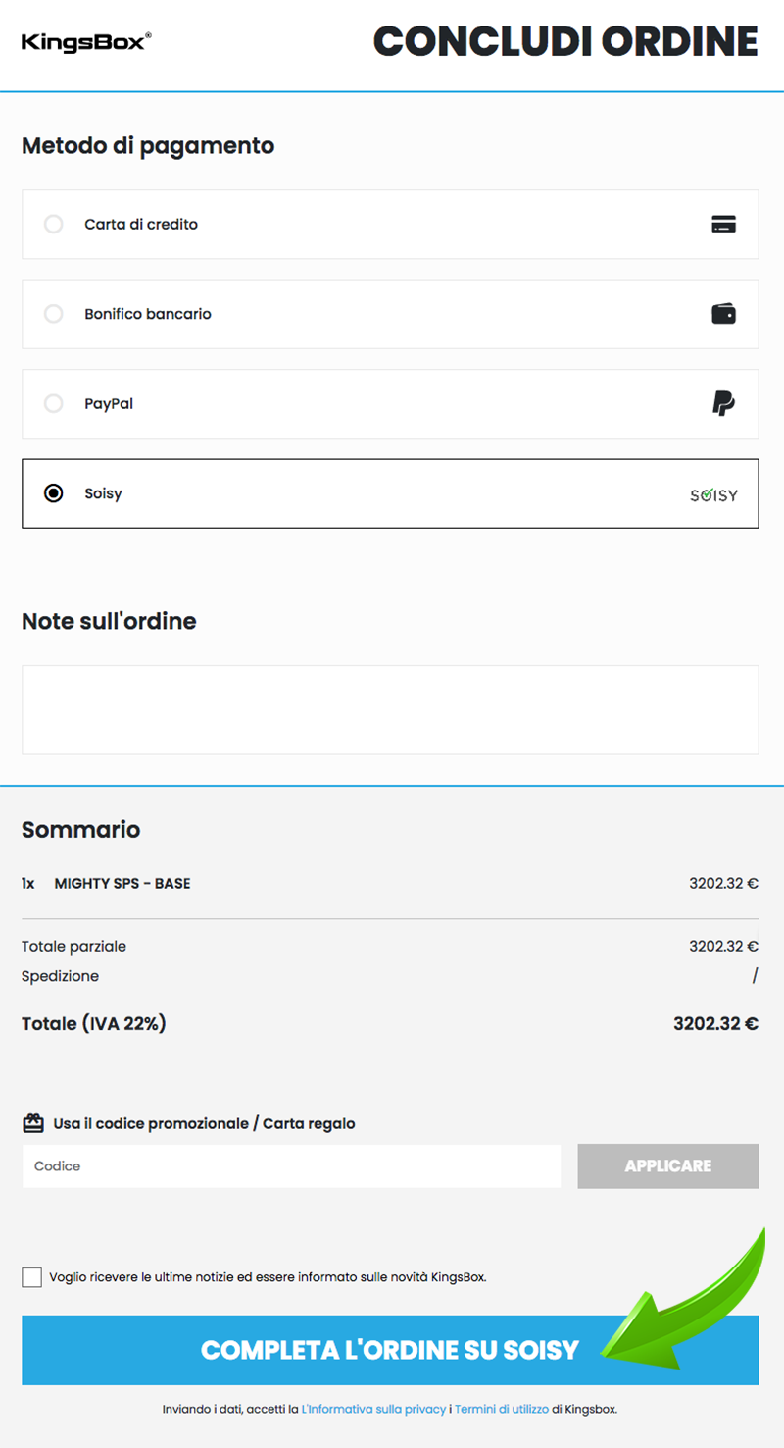The width and height of the screenshot is (784, 1448).
Task: Click the PayPal logo icon
Action: tap(723, 403)
